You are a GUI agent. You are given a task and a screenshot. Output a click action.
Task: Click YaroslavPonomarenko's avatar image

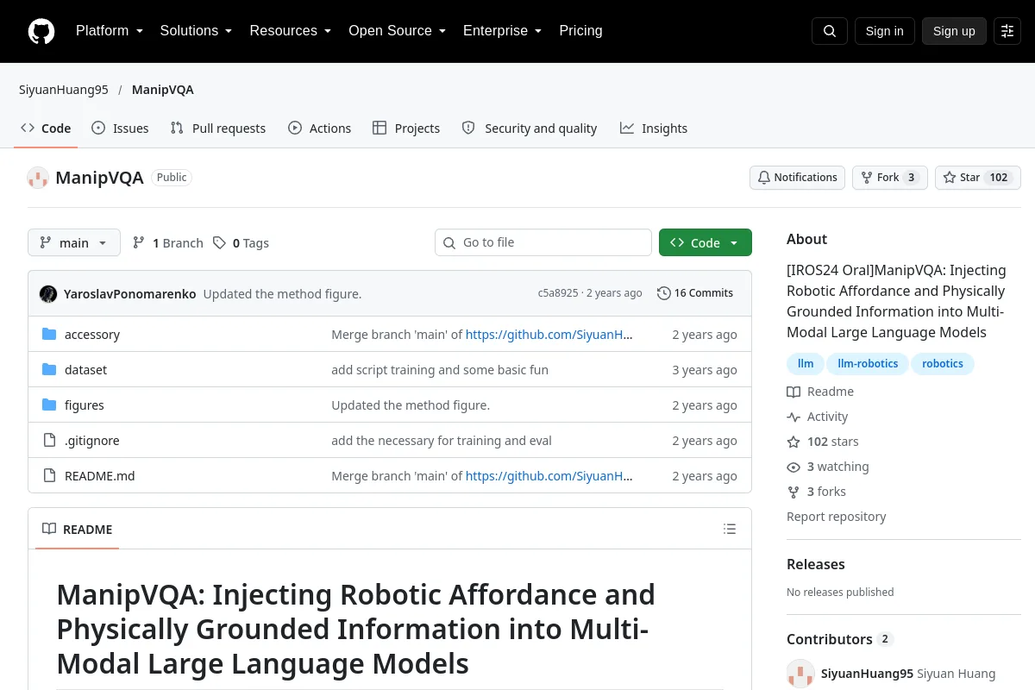point(48,293)
